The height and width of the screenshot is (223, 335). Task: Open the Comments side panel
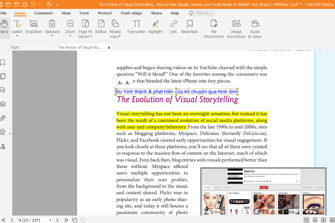pos(3,90)
